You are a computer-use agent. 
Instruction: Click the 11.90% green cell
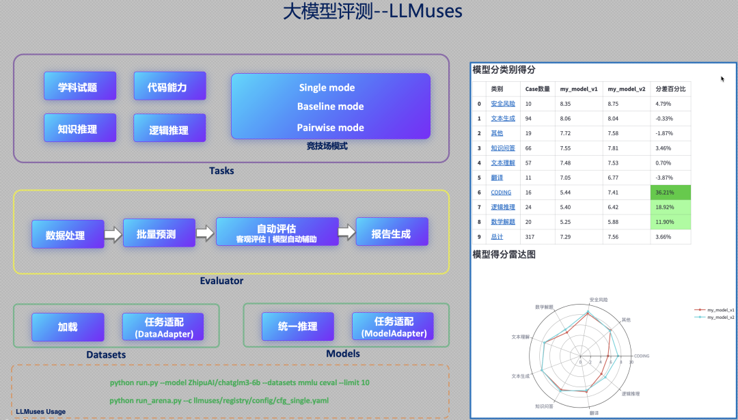pyautogui.click(x=671, y=222)
